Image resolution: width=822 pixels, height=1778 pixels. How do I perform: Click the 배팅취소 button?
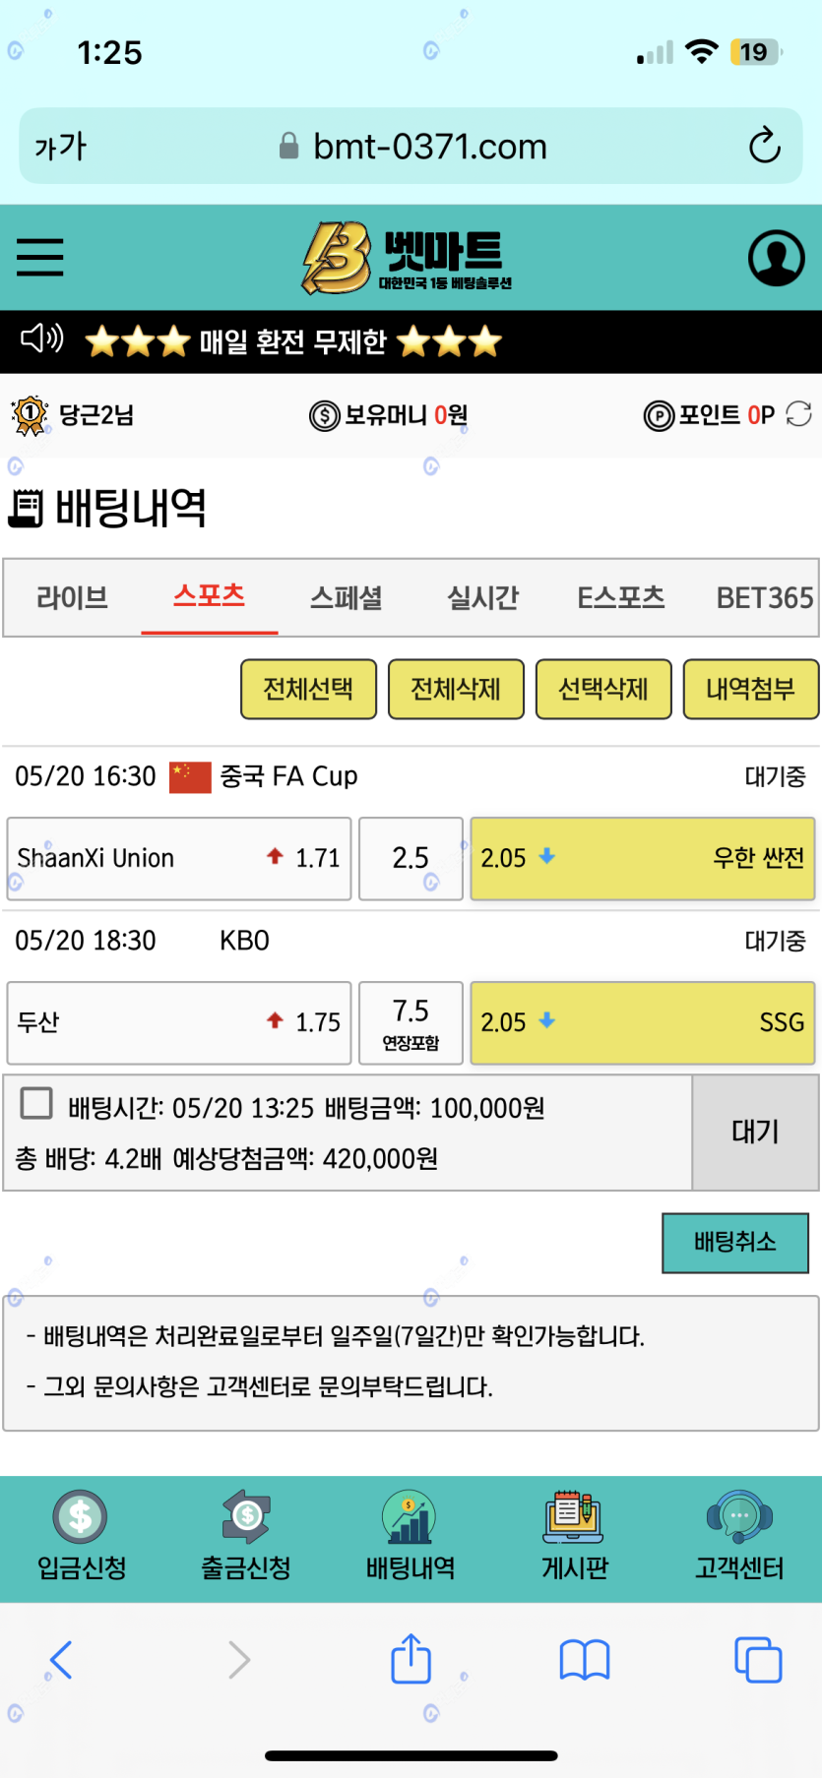coord(734,1243)
